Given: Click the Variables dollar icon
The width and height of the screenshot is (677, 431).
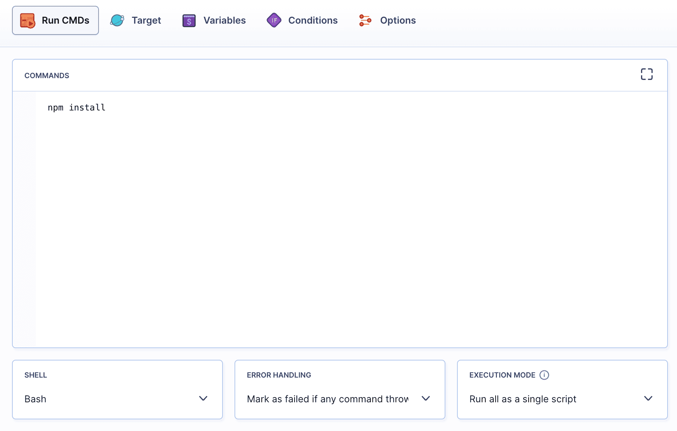Looking at the screenshot, I should coord(189,21).
